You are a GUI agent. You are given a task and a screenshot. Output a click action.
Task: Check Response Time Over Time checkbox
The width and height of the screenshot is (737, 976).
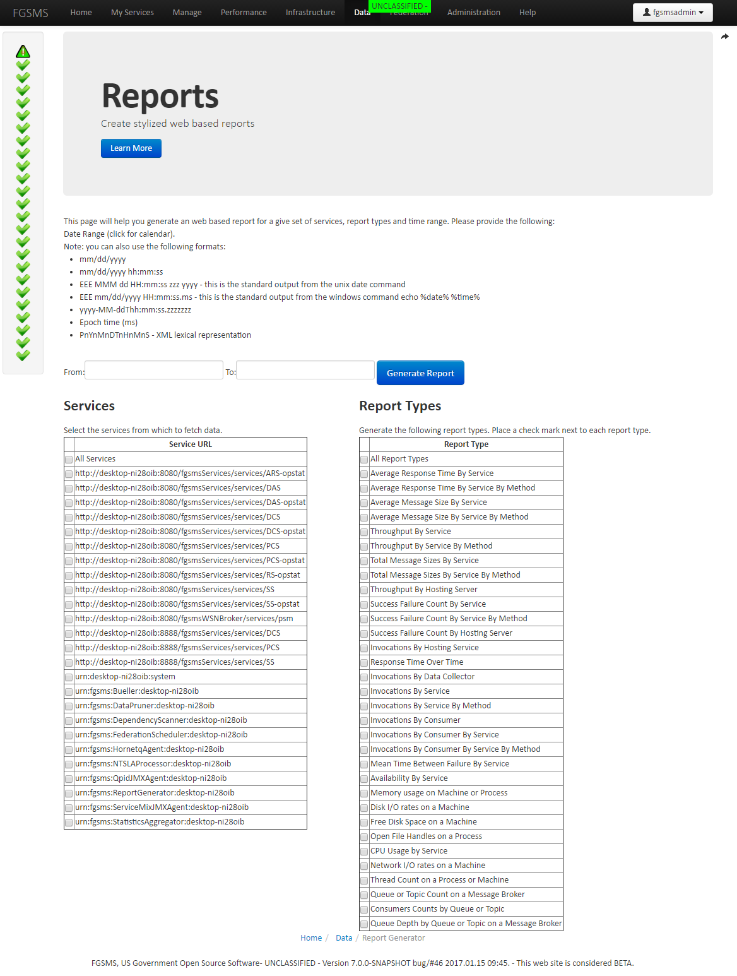coord(364,663)
